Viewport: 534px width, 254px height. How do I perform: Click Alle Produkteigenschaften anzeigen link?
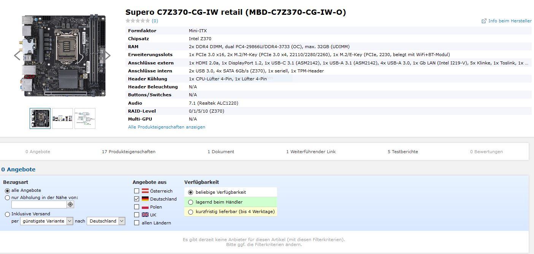[166, 127]
